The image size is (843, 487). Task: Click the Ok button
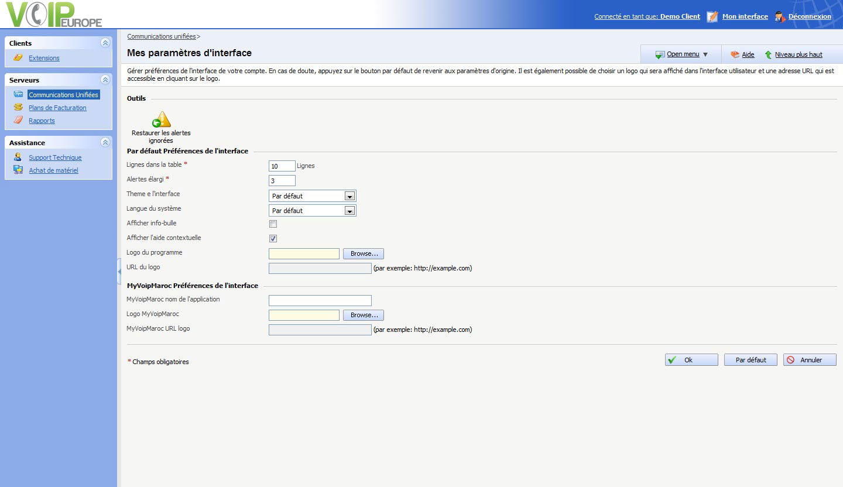tap(691, 360)
